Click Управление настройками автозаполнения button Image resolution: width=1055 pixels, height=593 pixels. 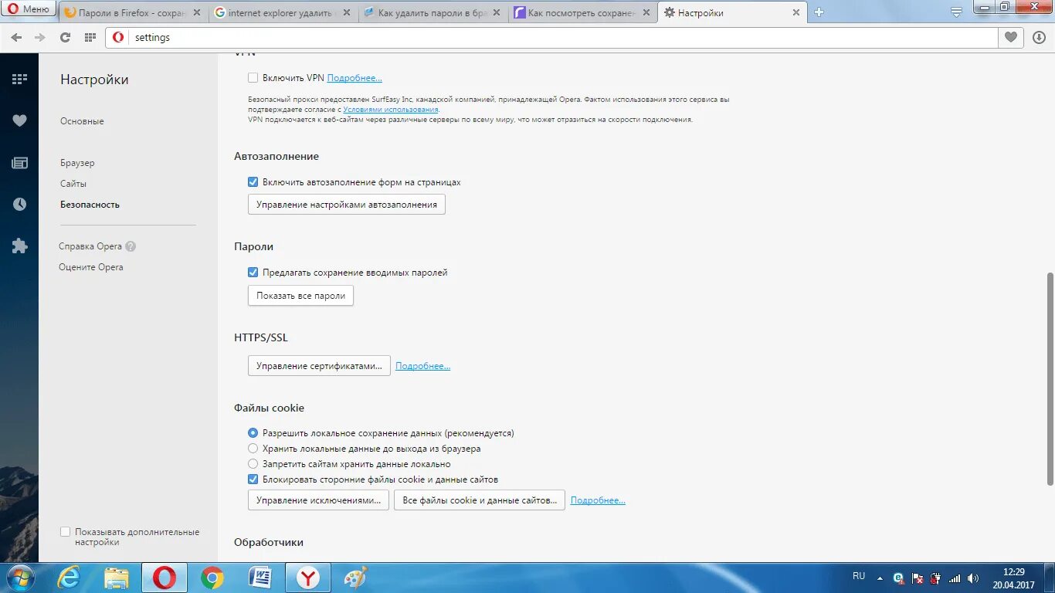pos(347,205)
